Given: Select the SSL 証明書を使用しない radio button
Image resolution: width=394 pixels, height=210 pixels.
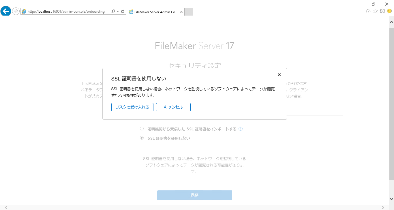Looking at the screenshot, I should [142, 138].
